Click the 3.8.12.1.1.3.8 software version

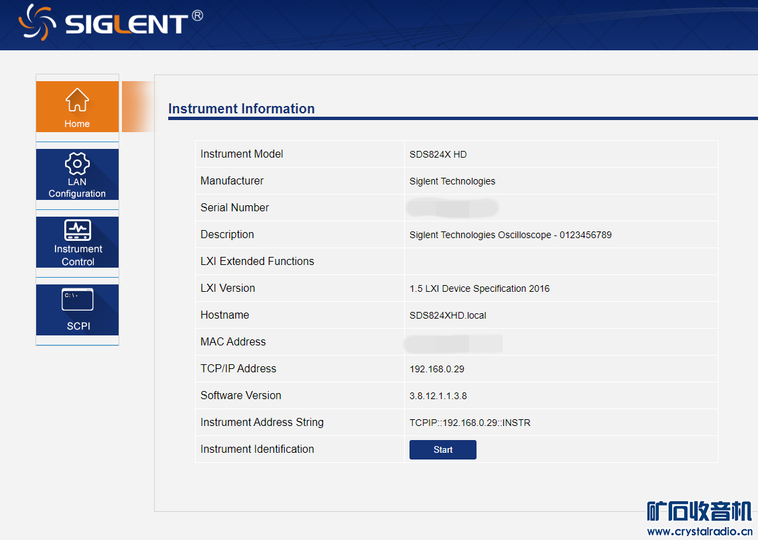[438, 396]
